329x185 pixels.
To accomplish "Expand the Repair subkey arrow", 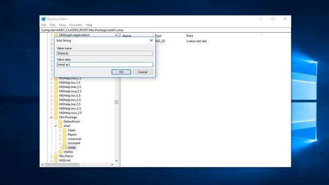I will click(60, 135).
